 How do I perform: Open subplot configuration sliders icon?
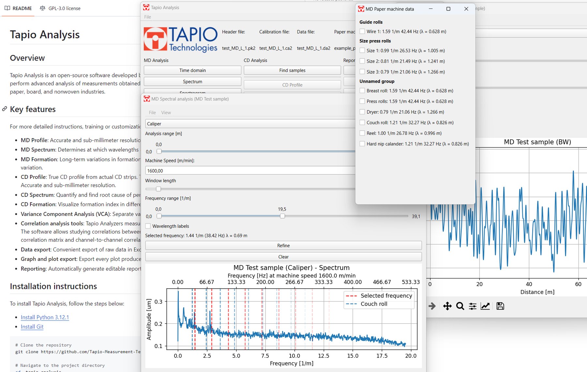click(473, 306)
